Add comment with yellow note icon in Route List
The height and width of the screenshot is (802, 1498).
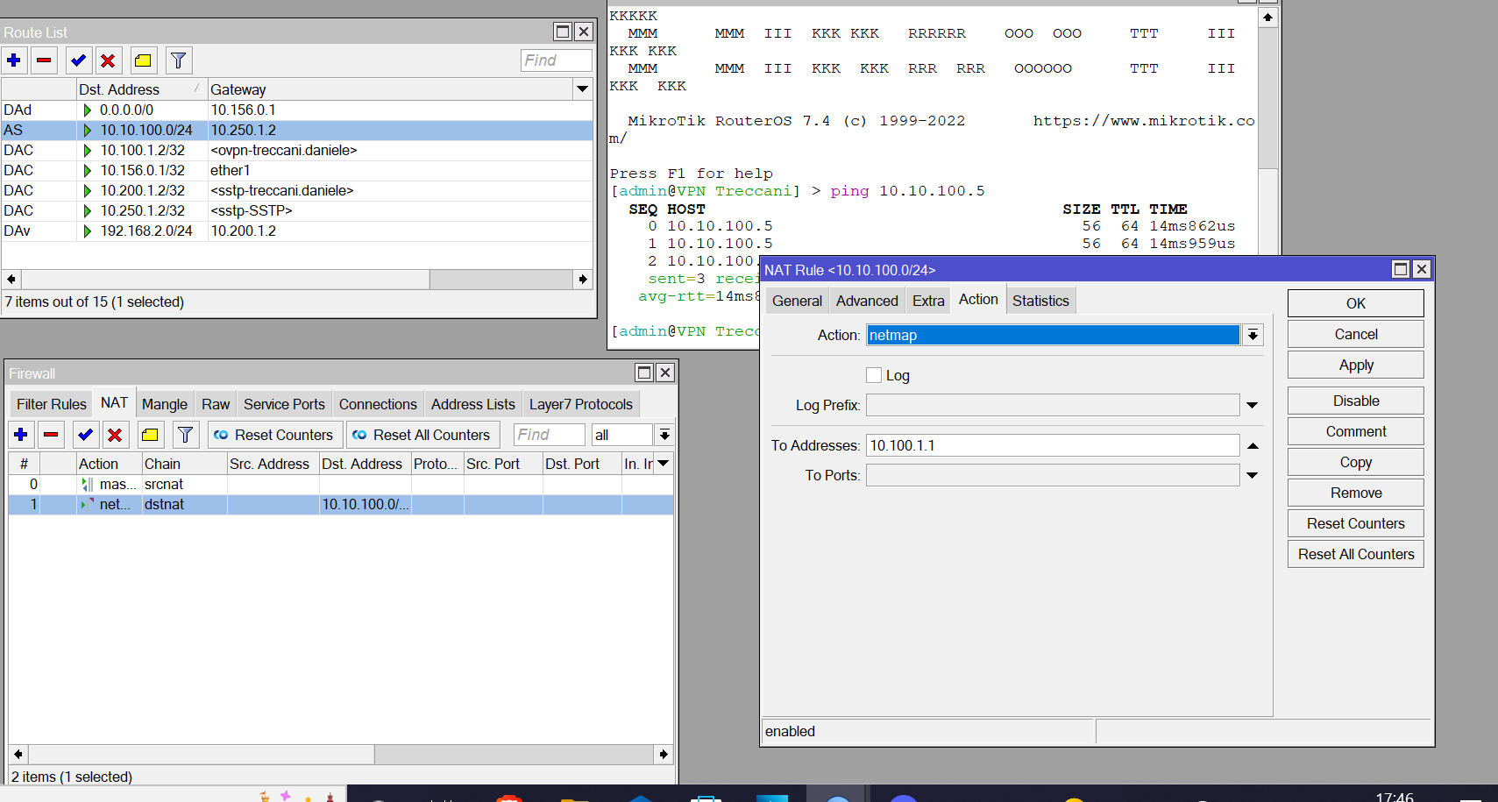coord(144,60)
